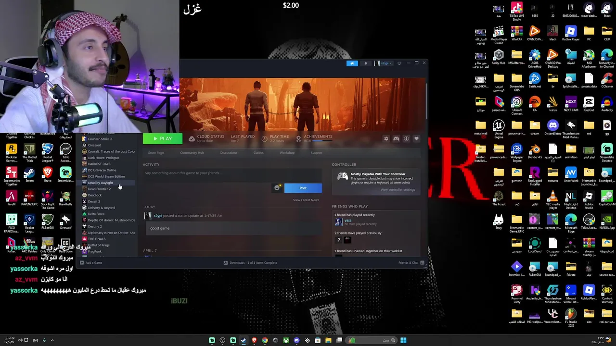Select Destiny 2 in library list
The height and width of the screenshot is (346, 616).
(94, 226)
